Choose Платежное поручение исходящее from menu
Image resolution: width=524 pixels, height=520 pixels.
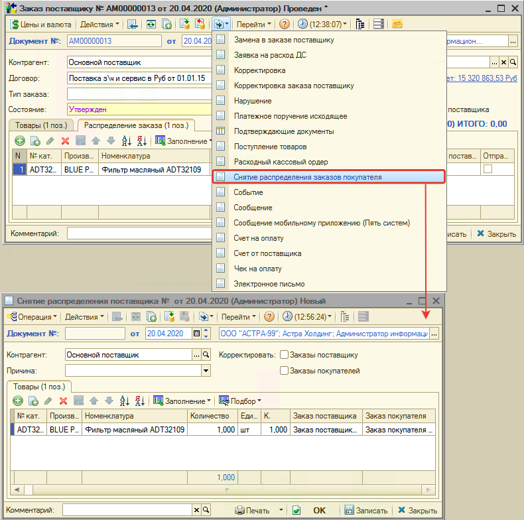pyautogui.click(x=291, y=116)
